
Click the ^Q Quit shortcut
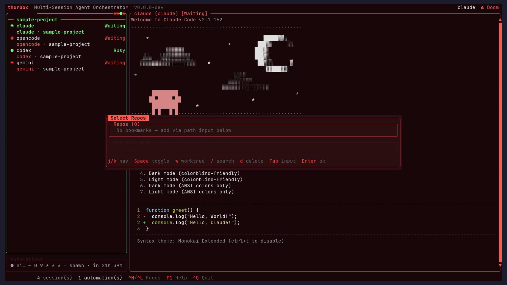tap(203, 278)
